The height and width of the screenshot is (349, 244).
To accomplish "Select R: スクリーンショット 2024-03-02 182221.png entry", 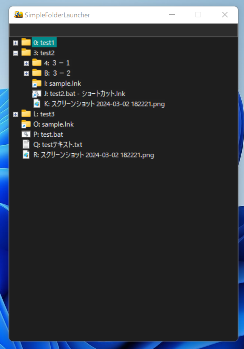I will 93,155.
